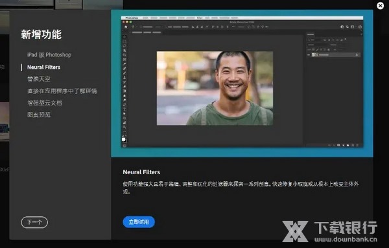This screenshot has height=248, width=389.
Task: Open 直接在应用程序中了解详情 feature item
Action: point(62,91)
